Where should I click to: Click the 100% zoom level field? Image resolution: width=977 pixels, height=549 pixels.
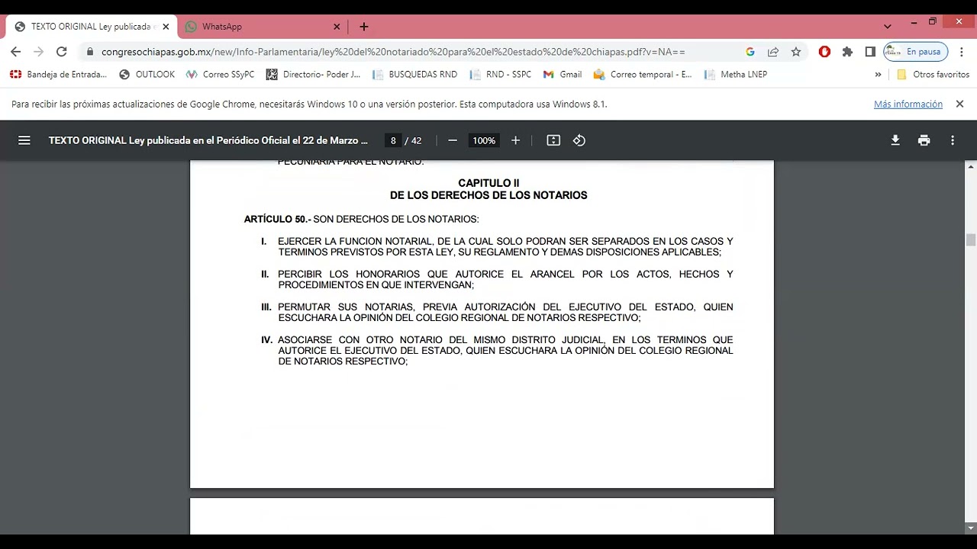tap(484, 140)
